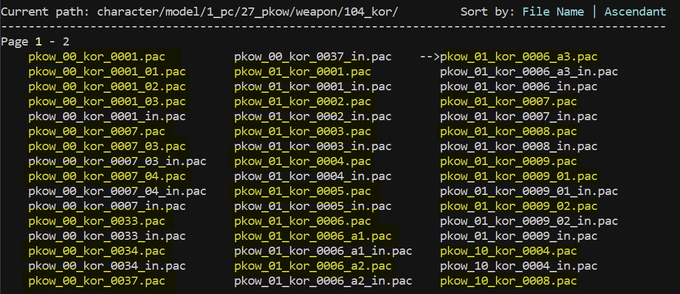Toggle the Ascendant sort order
The height and width of the screenshot is (294, 680).
(x=635, y=12)
